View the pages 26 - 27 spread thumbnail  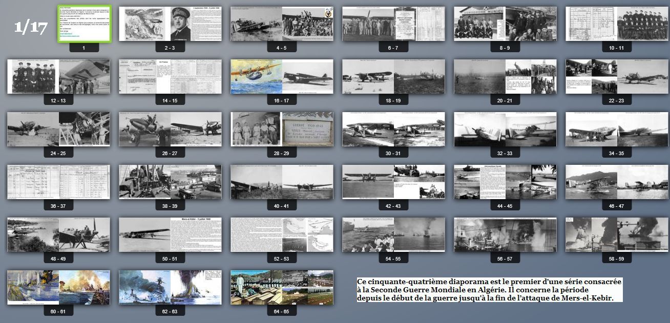pos(170,130)
